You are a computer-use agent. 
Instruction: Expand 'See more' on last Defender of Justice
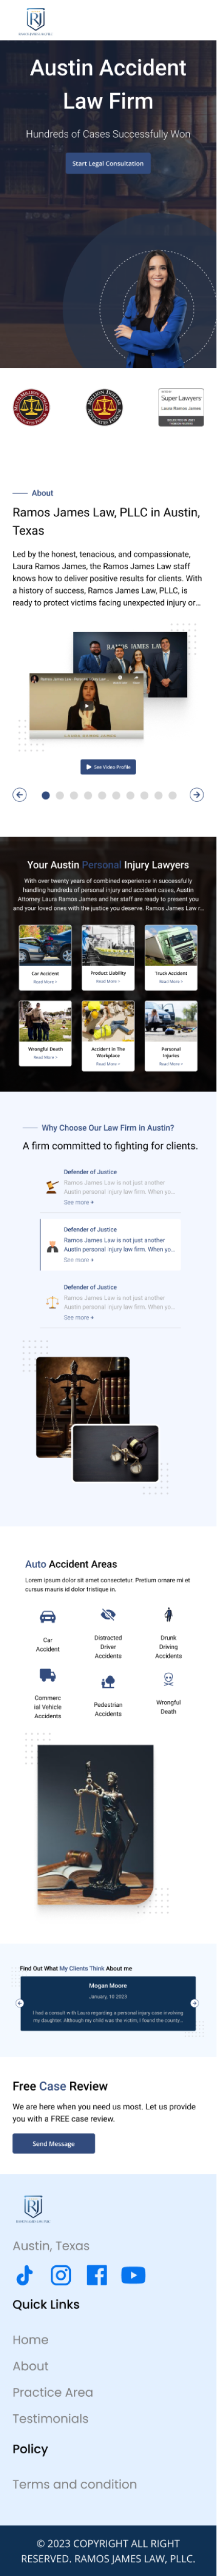click(78, 1317)
